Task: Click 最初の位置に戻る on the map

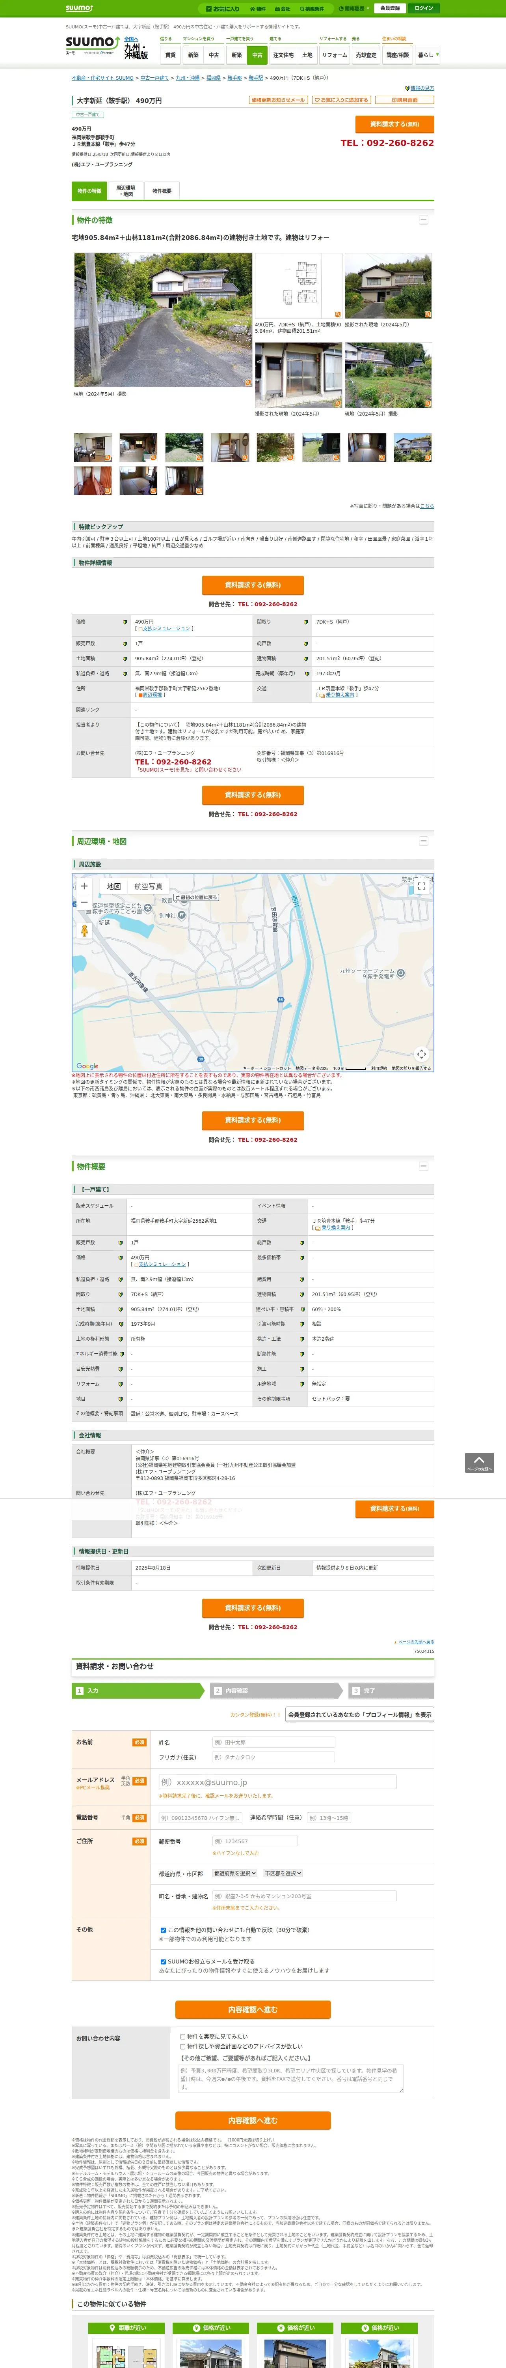Action: pyautogui.click(x=197, y=897)
